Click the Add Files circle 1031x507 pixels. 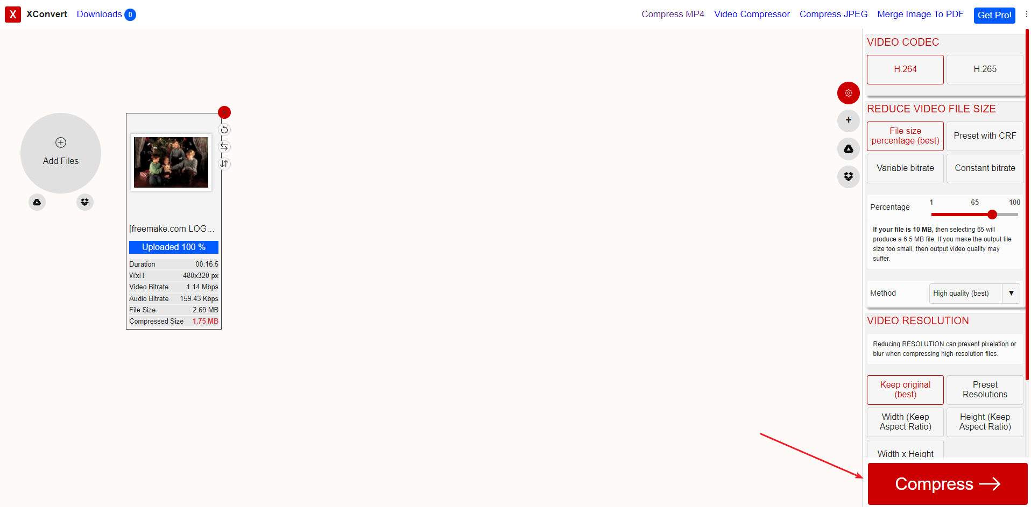[x=61, y=153]
